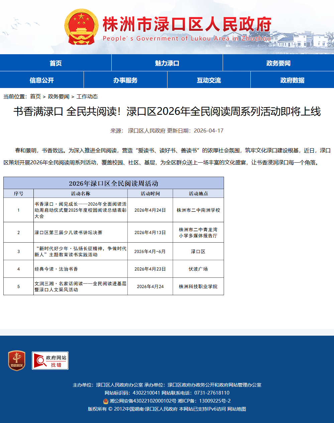334x423 pixels.
Task: Click 首页 in the breadcrumb trail
Action: [35, 96]
